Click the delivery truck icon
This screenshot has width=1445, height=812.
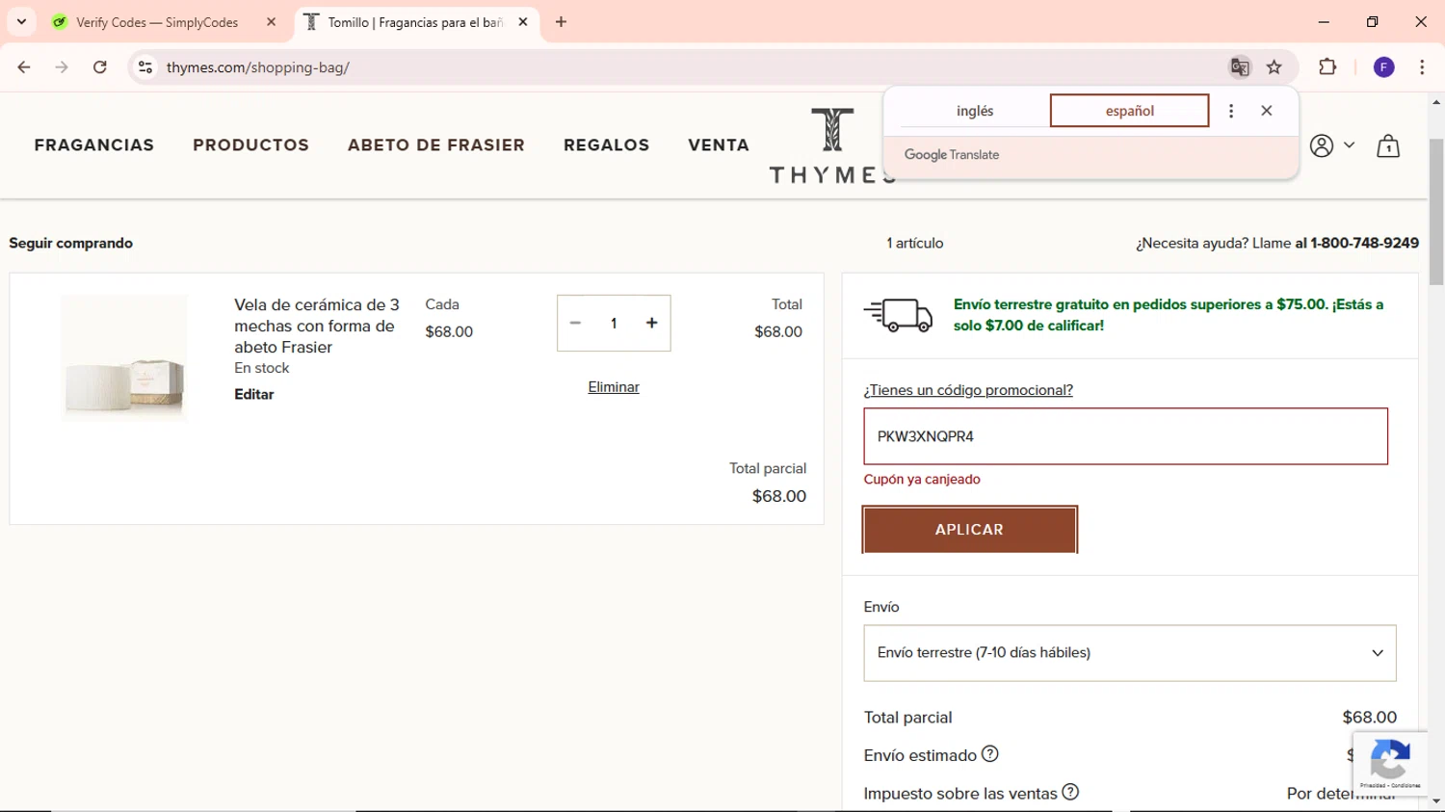tap(898, 315)
